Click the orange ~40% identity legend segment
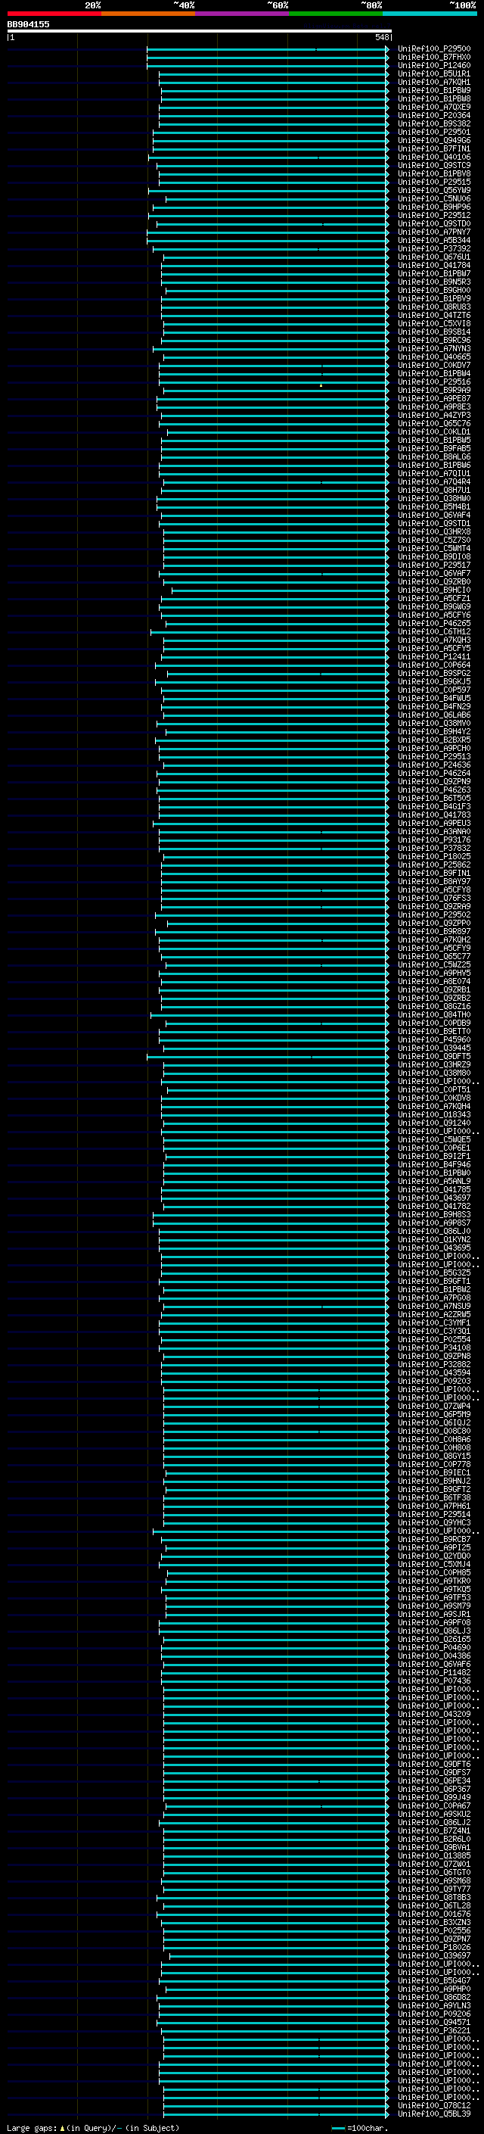The width and height of the screenshot is (484, 2134). tap(148, 14)
